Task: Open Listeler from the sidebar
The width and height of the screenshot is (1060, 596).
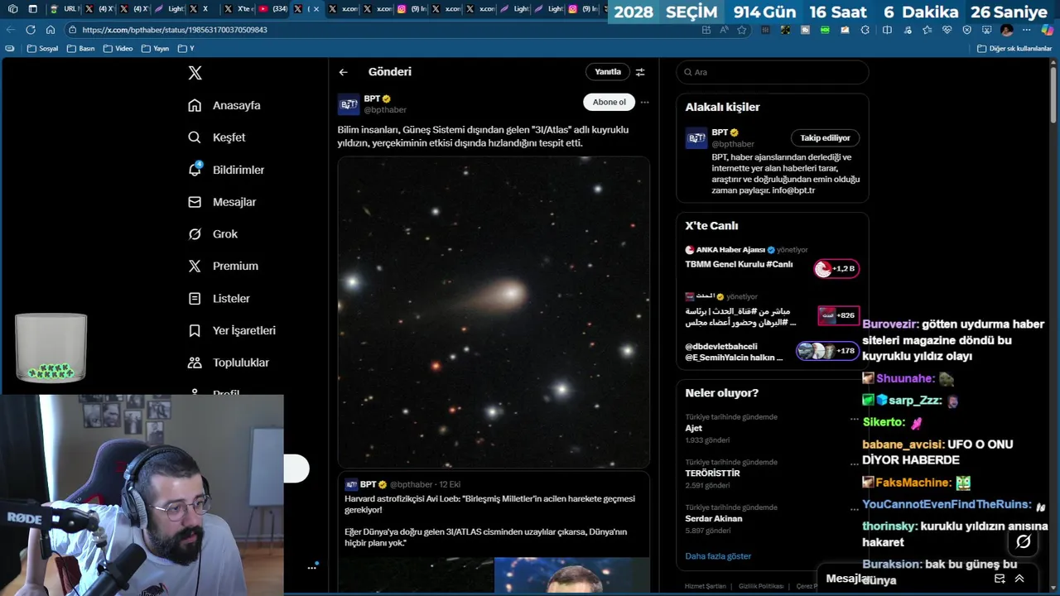Action: [x=219, y=298]
